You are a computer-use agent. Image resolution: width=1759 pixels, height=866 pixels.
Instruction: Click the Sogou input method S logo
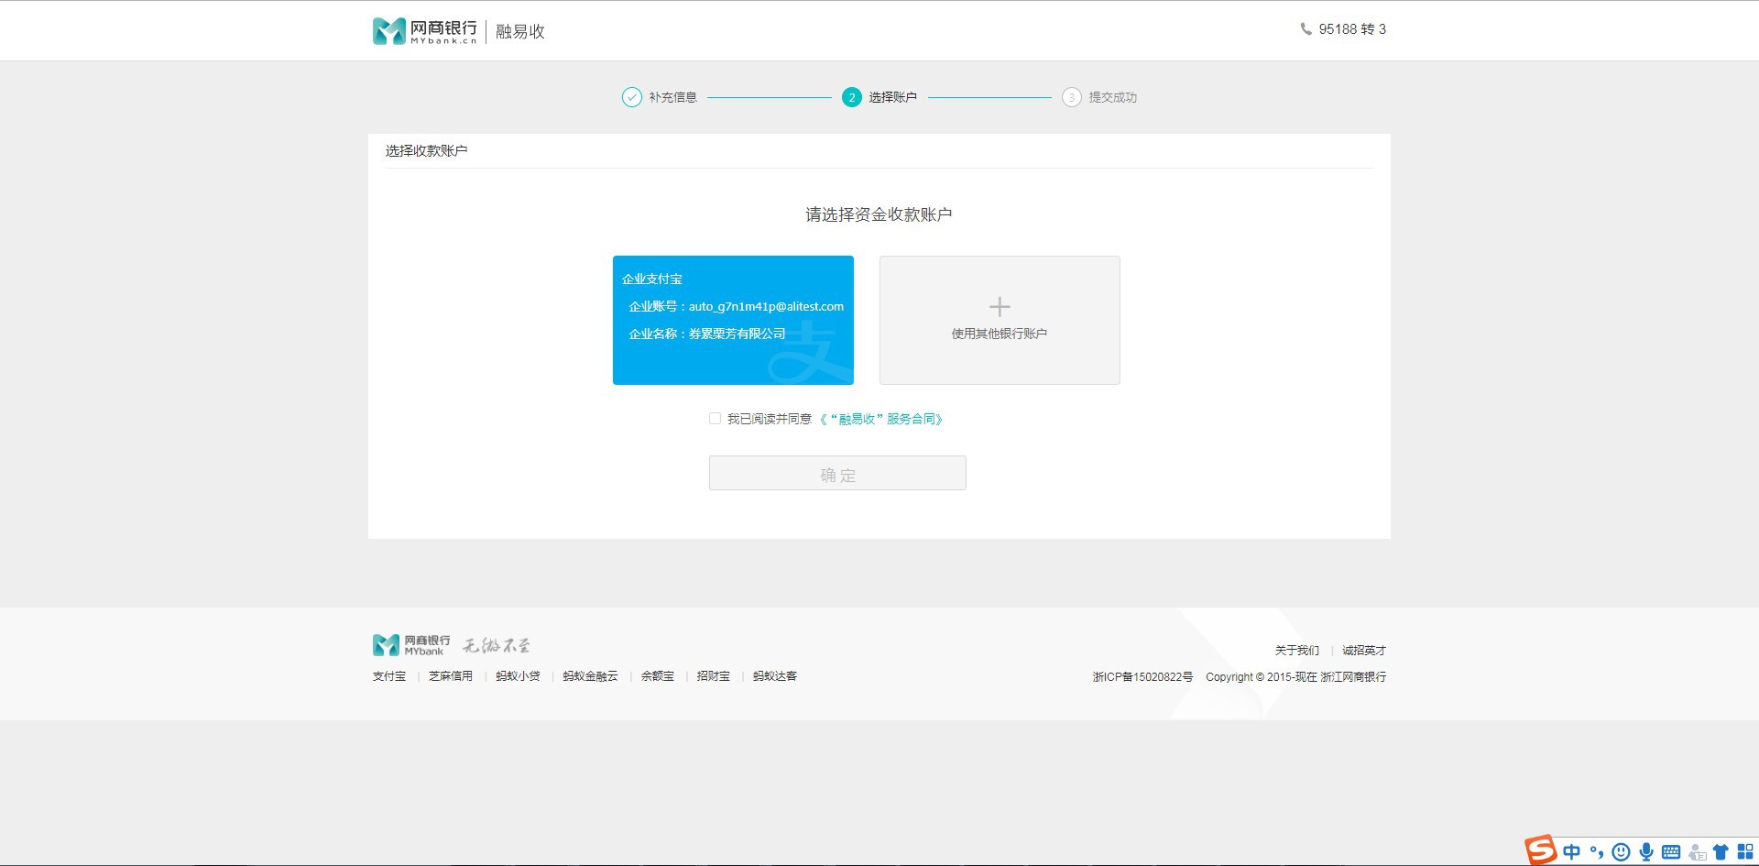(1541, 850)
